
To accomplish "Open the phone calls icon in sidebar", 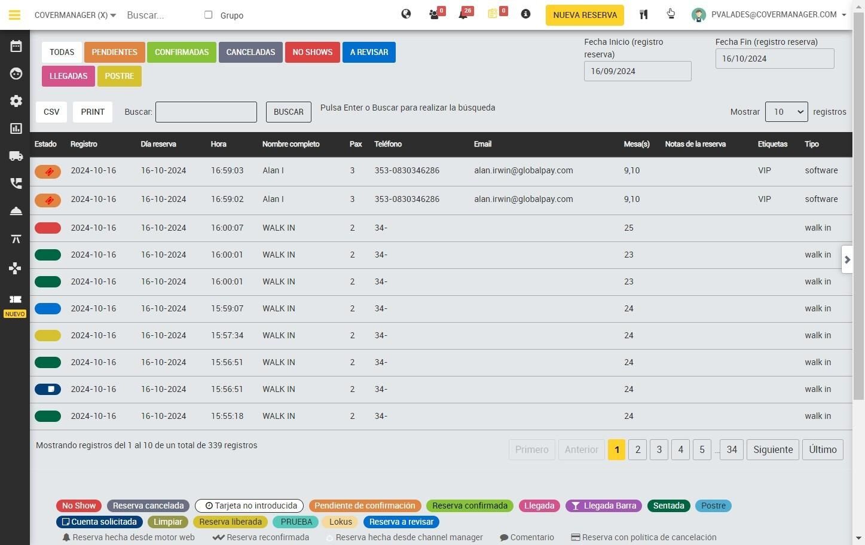I will point(16,183).
